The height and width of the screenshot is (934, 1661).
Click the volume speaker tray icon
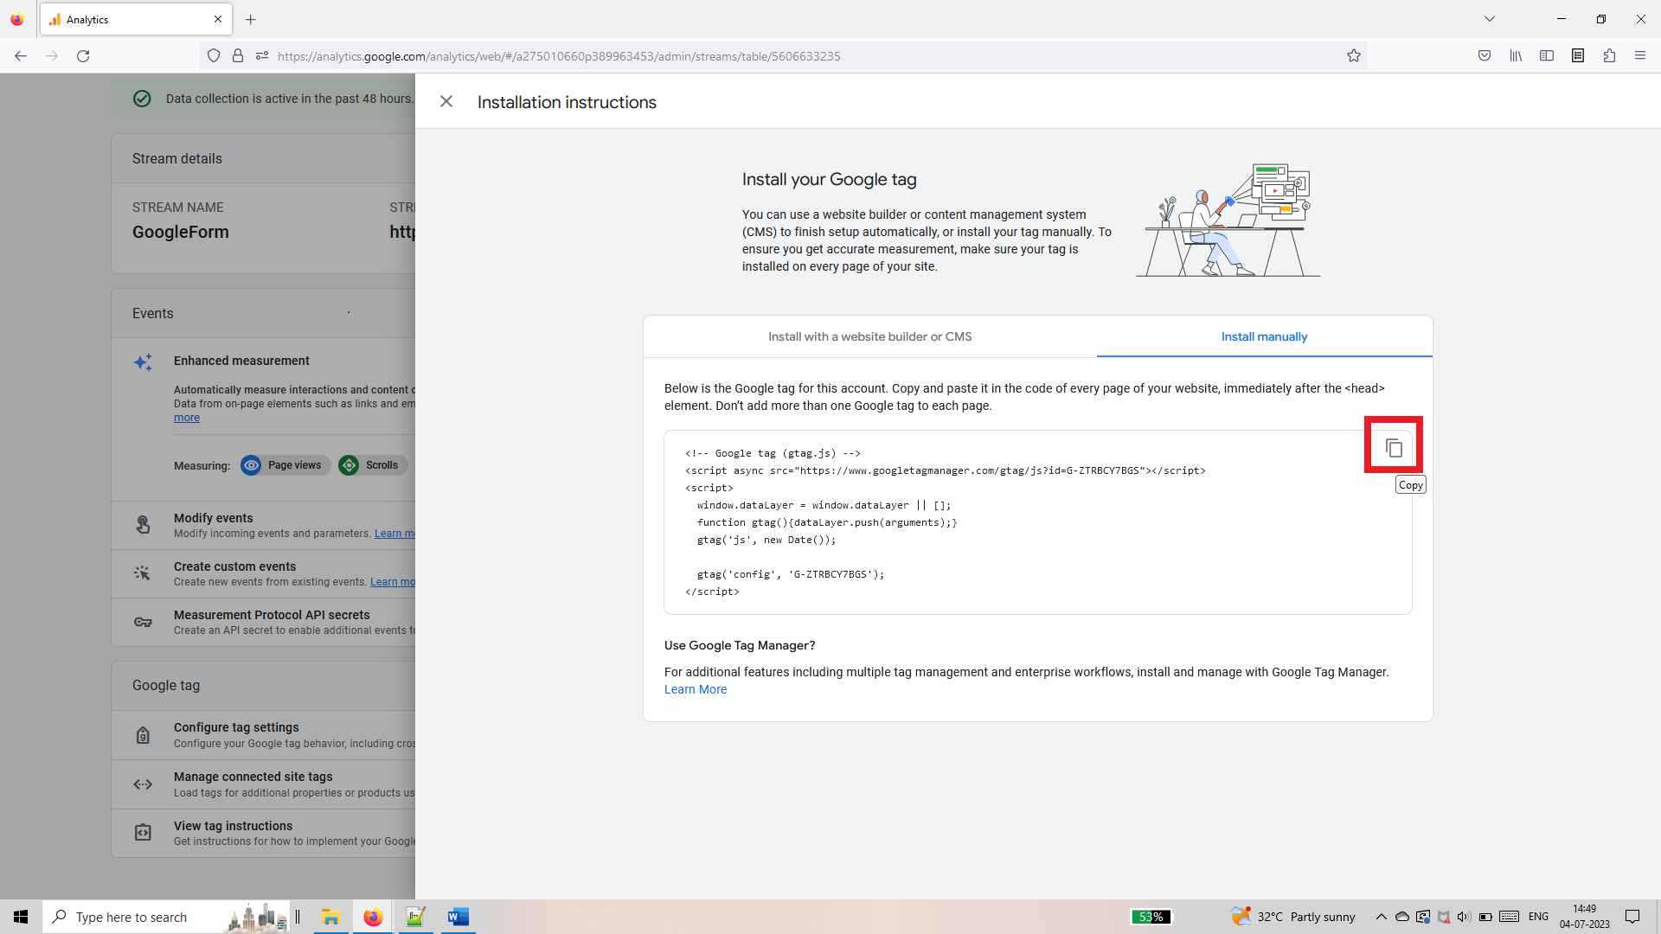point(1464,917)
